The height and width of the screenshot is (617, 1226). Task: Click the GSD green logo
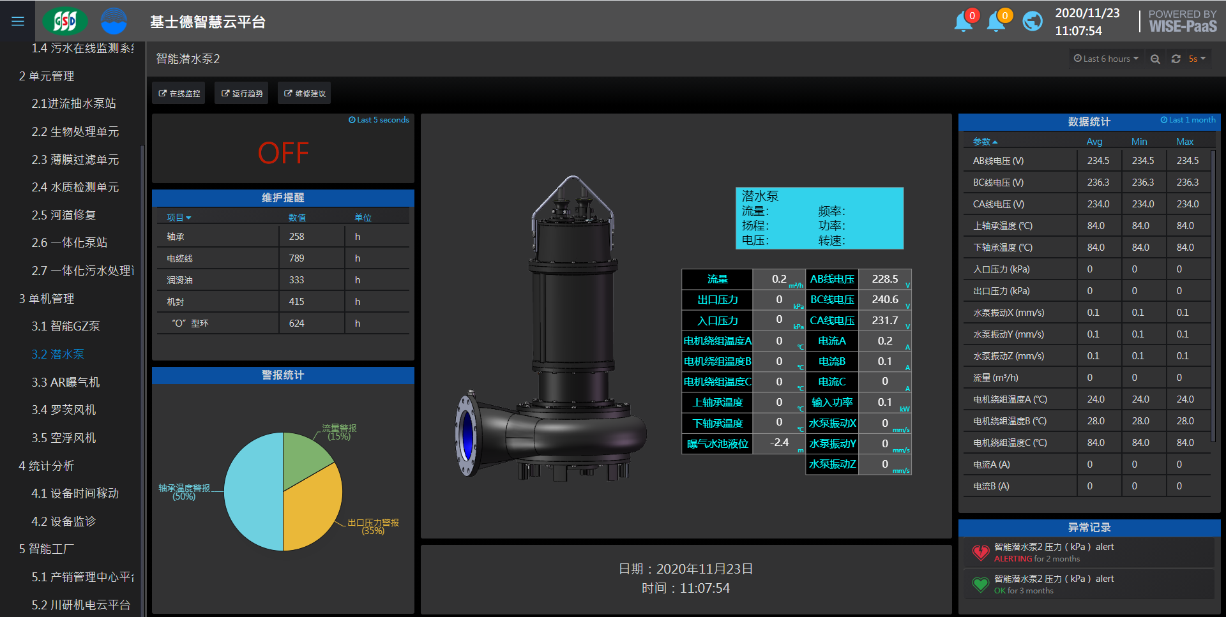coord(64,22)
